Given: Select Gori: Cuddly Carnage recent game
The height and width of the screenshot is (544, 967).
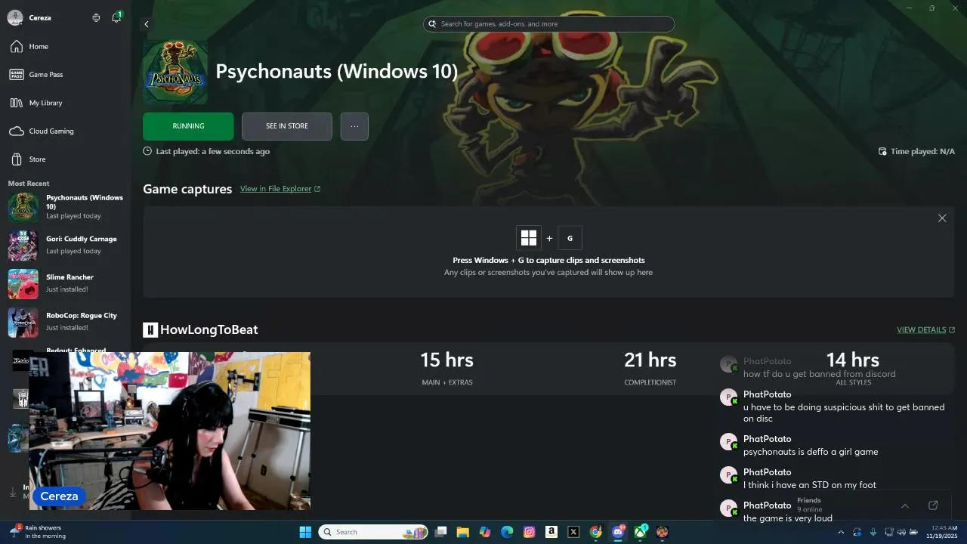Looking at the screenshot, I should (x=66, y=245).
